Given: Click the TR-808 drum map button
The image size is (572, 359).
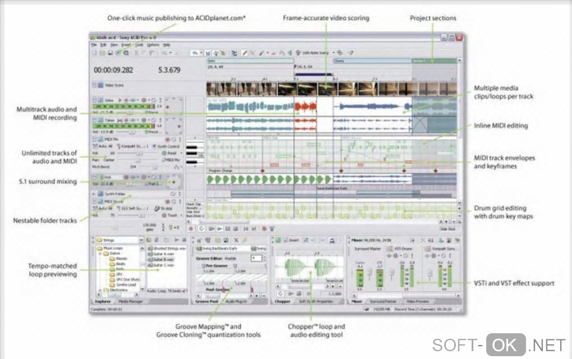Looking at the screenshot, I should pyautogui.click(x=163, y=208).
